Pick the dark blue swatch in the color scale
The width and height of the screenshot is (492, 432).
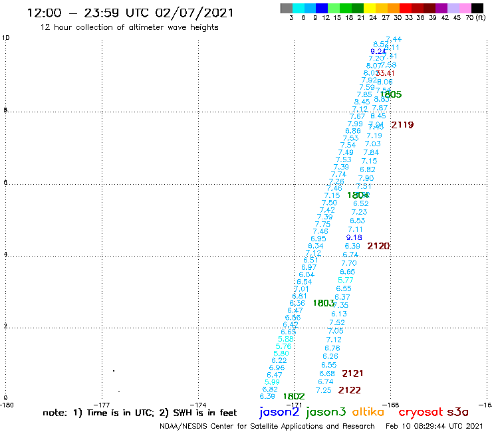point(322,8)
